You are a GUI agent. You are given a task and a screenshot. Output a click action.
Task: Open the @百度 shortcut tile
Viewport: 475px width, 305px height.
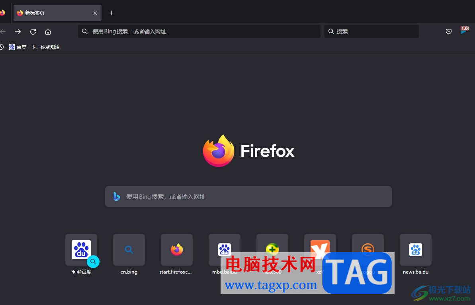[x=81, y=250]
